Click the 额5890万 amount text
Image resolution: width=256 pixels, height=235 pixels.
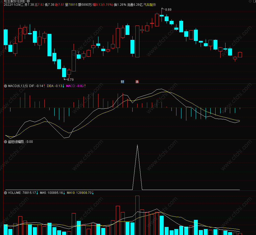tap(85, 5)
